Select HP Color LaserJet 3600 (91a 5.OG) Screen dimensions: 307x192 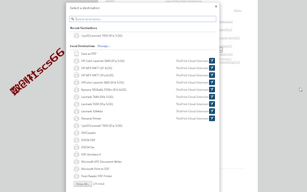pos(142,61)
